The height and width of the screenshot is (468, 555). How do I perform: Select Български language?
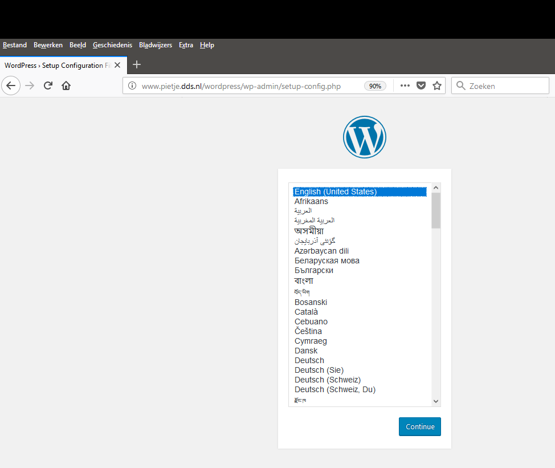360,270
